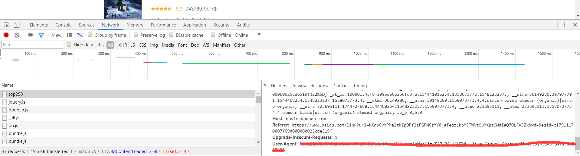
Task: Open the network throttling dropdown
Action: pyautogui.click(x=259, y=35)
